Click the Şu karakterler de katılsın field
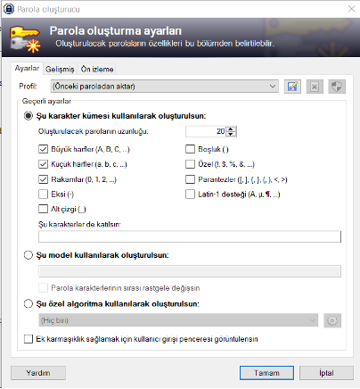The image size is (360, 389). click(x=190, y=236)
